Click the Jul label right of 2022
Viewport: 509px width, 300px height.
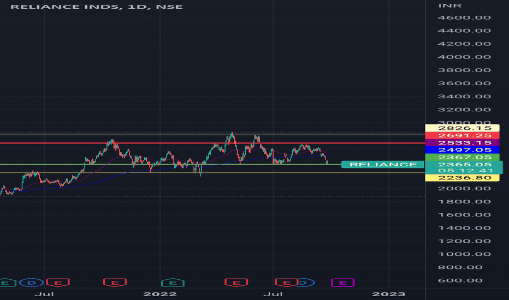click(273, 294)
